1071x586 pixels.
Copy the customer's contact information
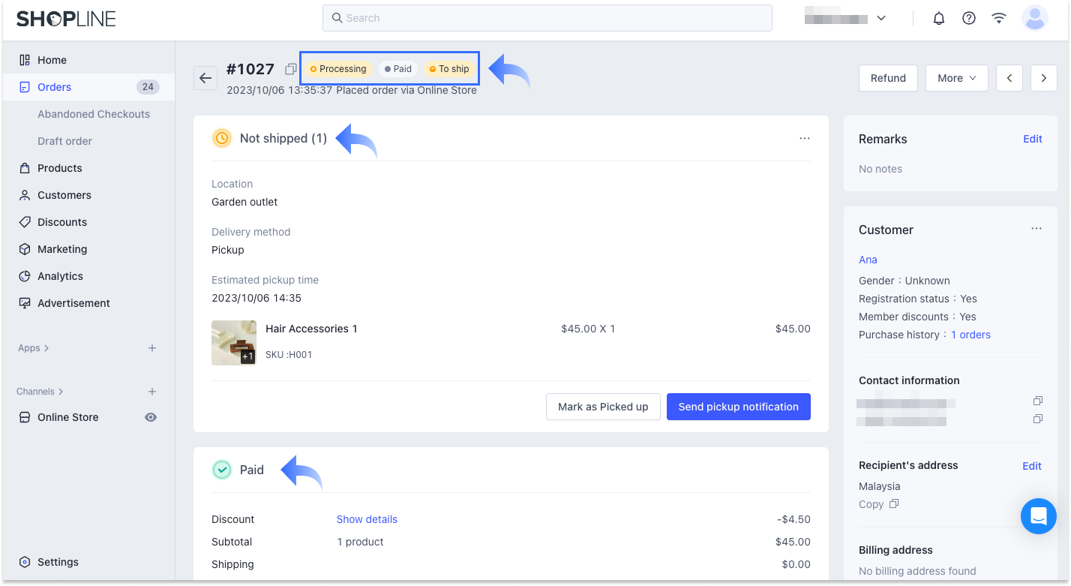point(1038,401)
